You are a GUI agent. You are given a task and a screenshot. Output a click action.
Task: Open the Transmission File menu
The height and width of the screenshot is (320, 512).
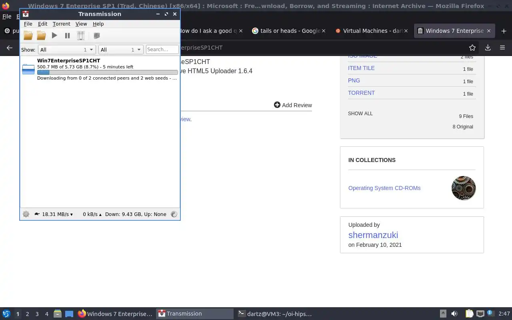[28, 24]
